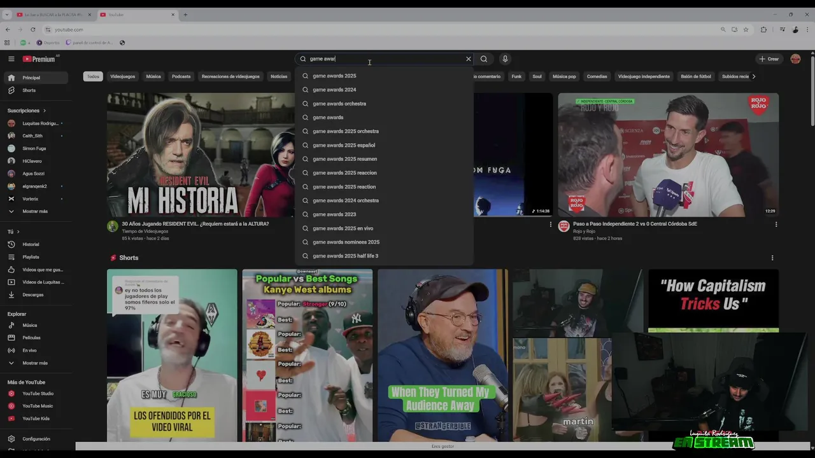Select the Todos filter chip

pos(93,76)
